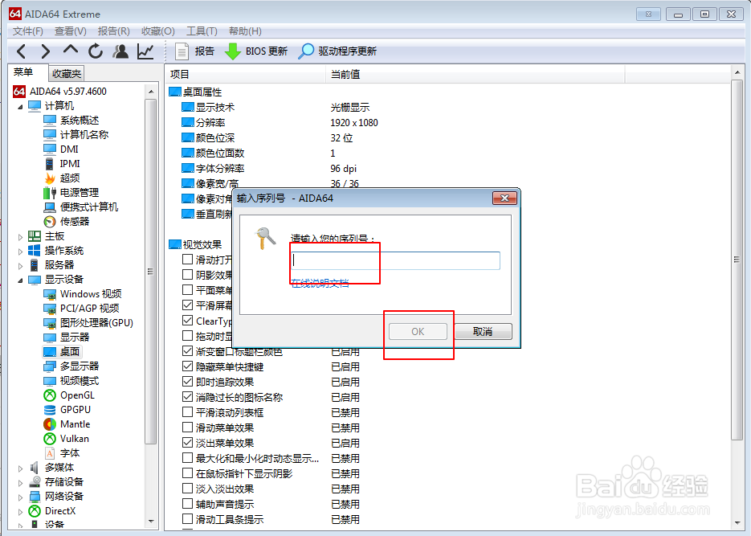Toggle 在鼠标指针下显示阴影 checkbox
751x536 pixels.
(x=188, y=473)
